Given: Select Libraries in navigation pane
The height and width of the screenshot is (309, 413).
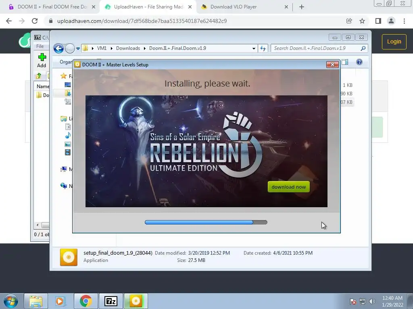Looking at the screenshot, I should [x=63, y=119].
